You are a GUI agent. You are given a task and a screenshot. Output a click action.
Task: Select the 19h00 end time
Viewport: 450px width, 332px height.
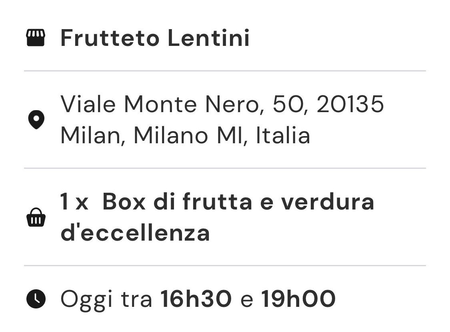coord(298,299)
